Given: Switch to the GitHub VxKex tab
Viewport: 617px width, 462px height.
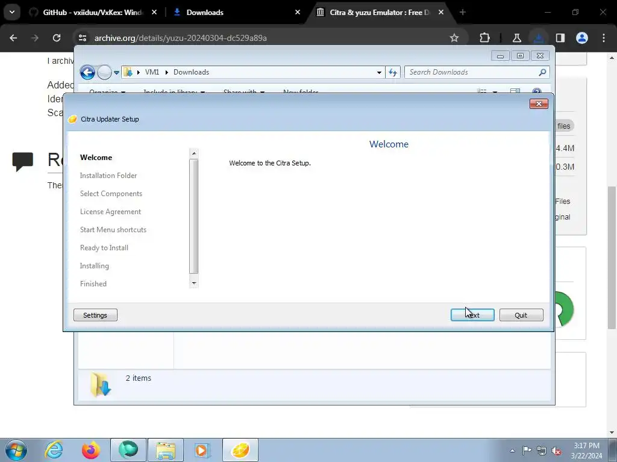Looking at the screenshot, I should point(92,13).
